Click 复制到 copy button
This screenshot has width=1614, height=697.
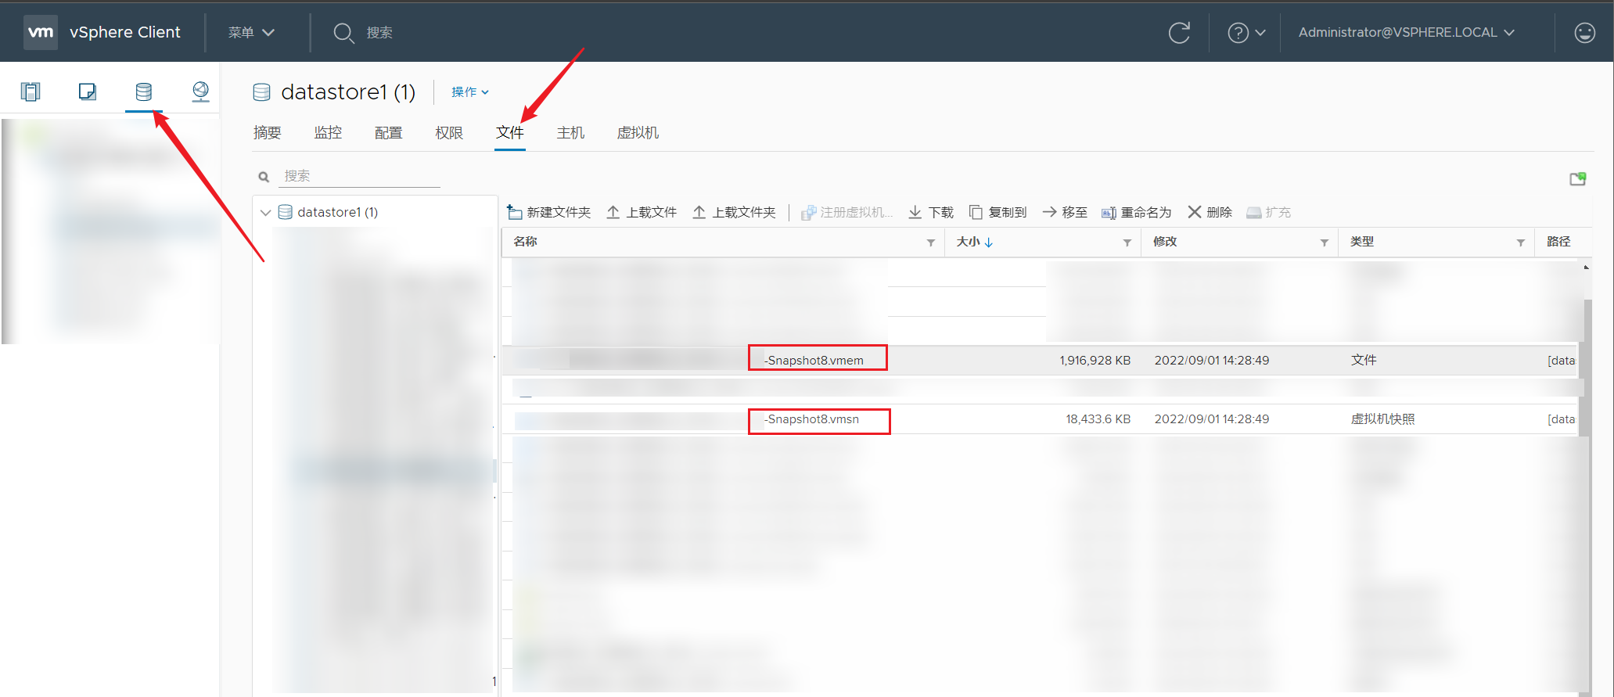click(x=998, y=212)
